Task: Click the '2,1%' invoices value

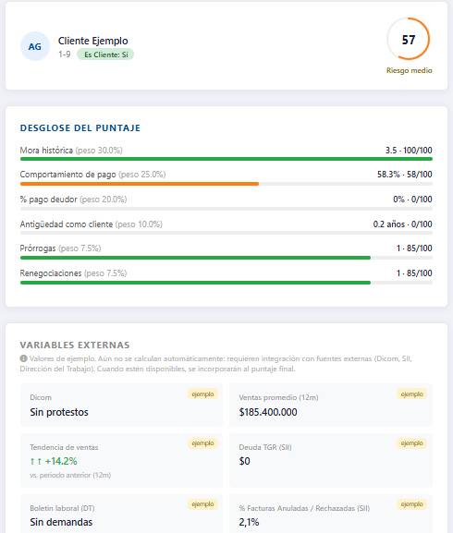Action: [249, 522]
